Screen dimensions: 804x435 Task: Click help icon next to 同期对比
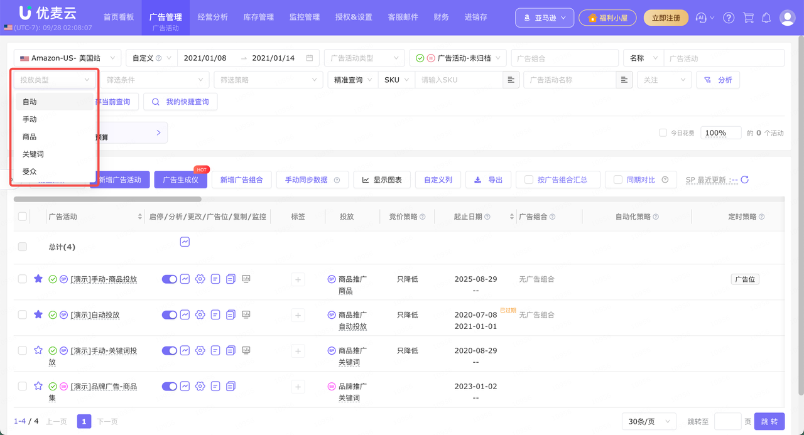click(x=665, y=180)
